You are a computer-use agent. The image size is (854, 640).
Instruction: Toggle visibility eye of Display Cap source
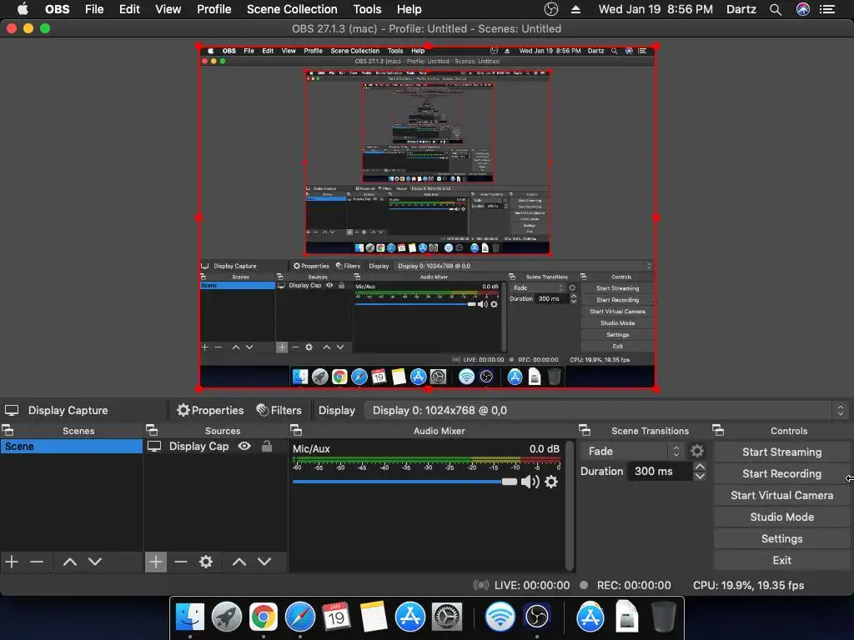click(x=244, y=447)
